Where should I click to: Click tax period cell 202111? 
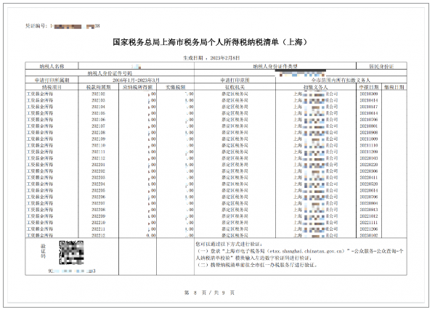[99, 152]
